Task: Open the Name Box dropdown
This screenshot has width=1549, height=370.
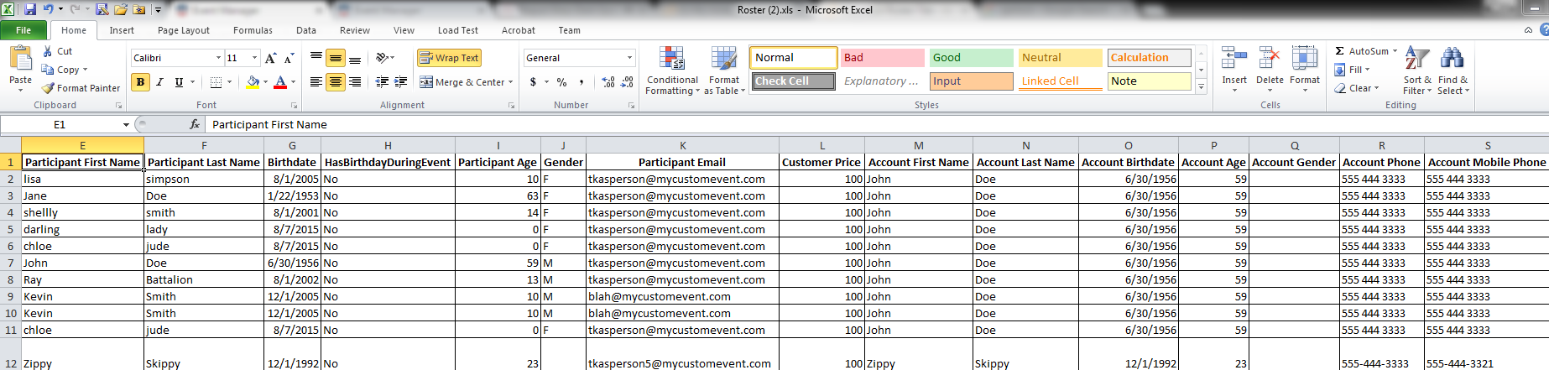Action: (126, 124)
